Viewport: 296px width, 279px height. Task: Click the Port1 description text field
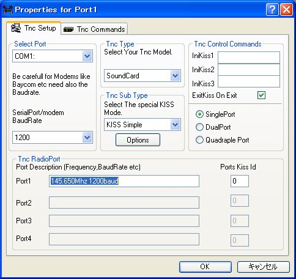[x=124, y=181]
